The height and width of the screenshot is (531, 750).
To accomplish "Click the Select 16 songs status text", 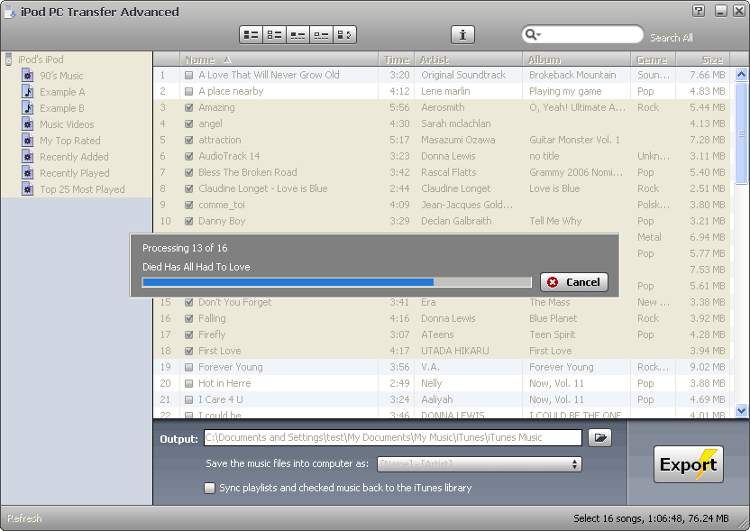I will click(x=651, y=518).
